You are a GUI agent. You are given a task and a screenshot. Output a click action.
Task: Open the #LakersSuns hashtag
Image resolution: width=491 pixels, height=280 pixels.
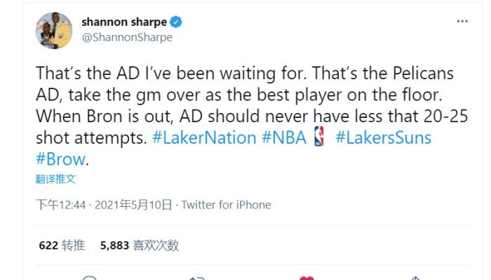point(383,138)
